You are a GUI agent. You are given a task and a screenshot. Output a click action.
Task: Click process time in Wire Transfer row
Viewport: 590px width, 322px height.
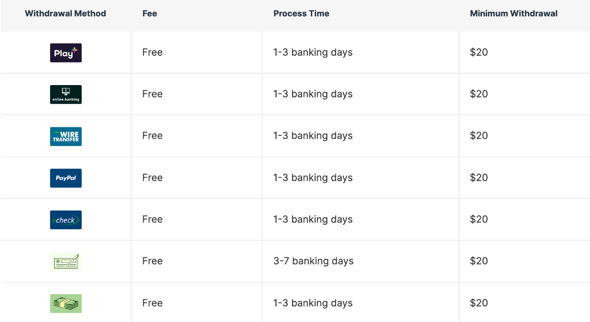click(x=313, y=136)
